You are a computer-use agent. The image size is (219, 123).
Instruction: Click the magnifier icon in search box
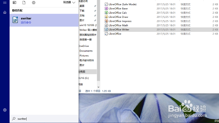click(x=14, y=119)
